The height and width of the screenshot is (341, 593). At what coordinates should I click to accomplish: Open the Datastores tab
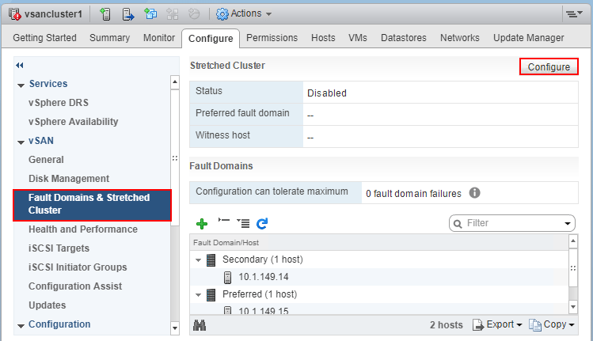pyautogui.click(x=403, y=38)
